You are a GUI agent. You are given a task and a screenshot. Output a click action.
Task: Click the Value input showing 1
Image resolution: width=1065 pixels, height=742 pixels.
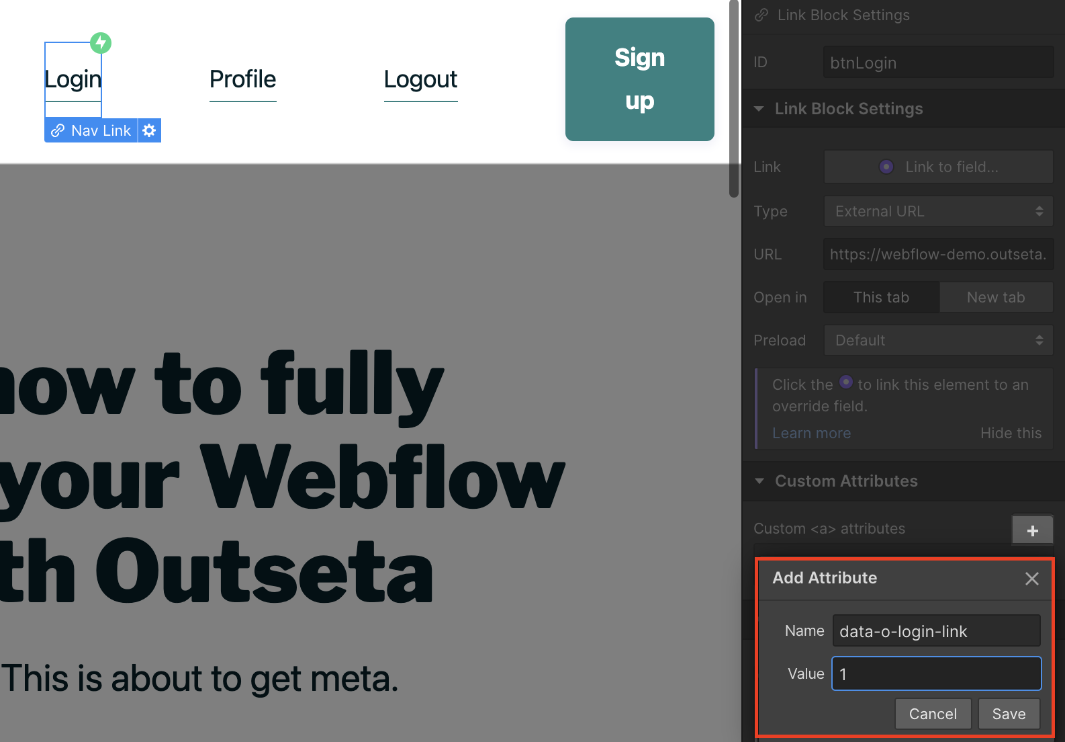(936, 673)
